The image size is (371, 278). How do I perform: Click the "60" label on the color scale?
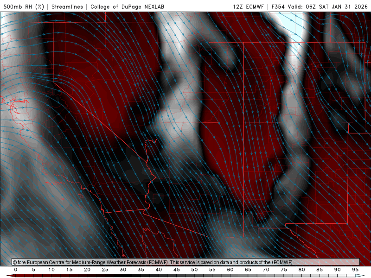click(230, 270)
